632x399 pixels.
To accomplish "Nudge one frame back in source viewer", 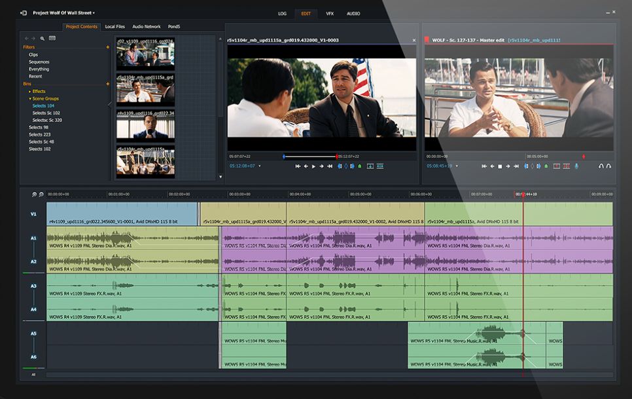I will pyautogui.click(x=306, y=166).
